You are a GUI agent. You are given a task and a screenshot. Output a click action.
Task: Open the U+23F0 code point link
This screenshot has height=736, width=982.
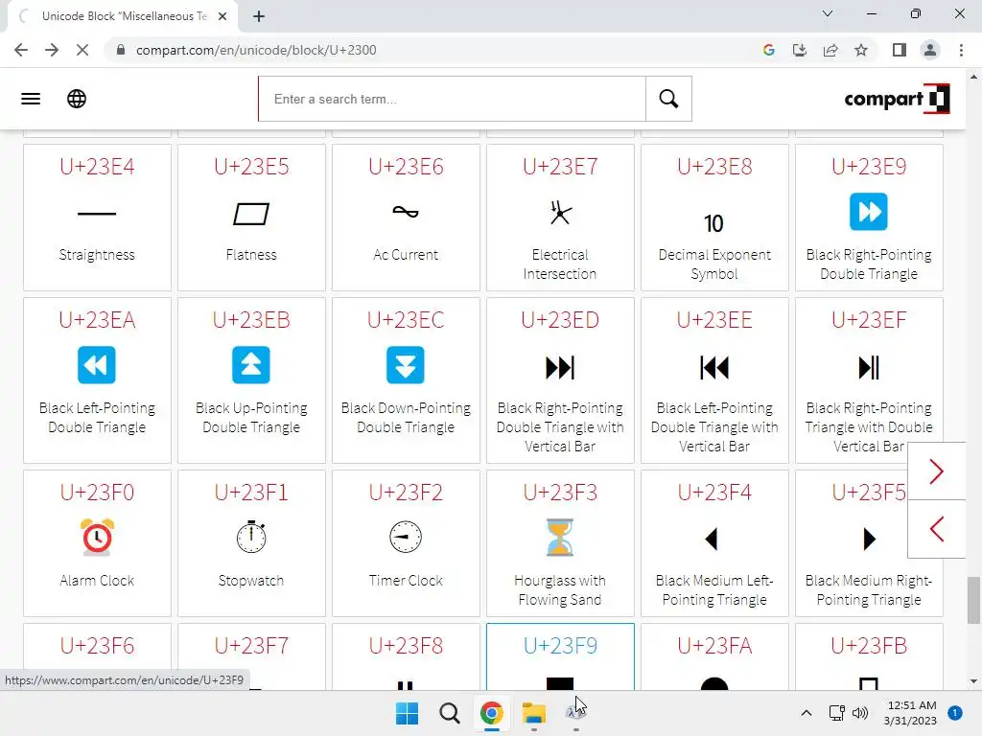tap(97, 493)
